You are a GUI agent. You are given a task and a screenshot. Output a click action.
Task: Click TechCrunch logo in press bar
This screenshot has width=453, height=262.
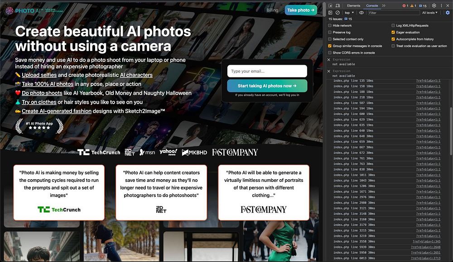[99, 152]
